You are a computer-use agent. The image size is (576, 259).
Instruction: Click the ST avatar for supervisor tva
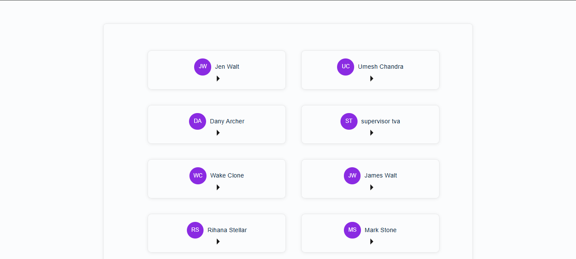point(349,121)
